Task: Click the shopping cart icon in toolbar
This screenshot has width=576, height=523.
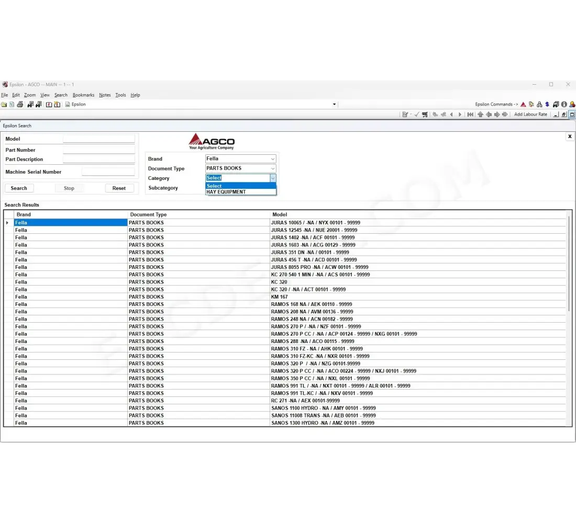Action: 425,115
